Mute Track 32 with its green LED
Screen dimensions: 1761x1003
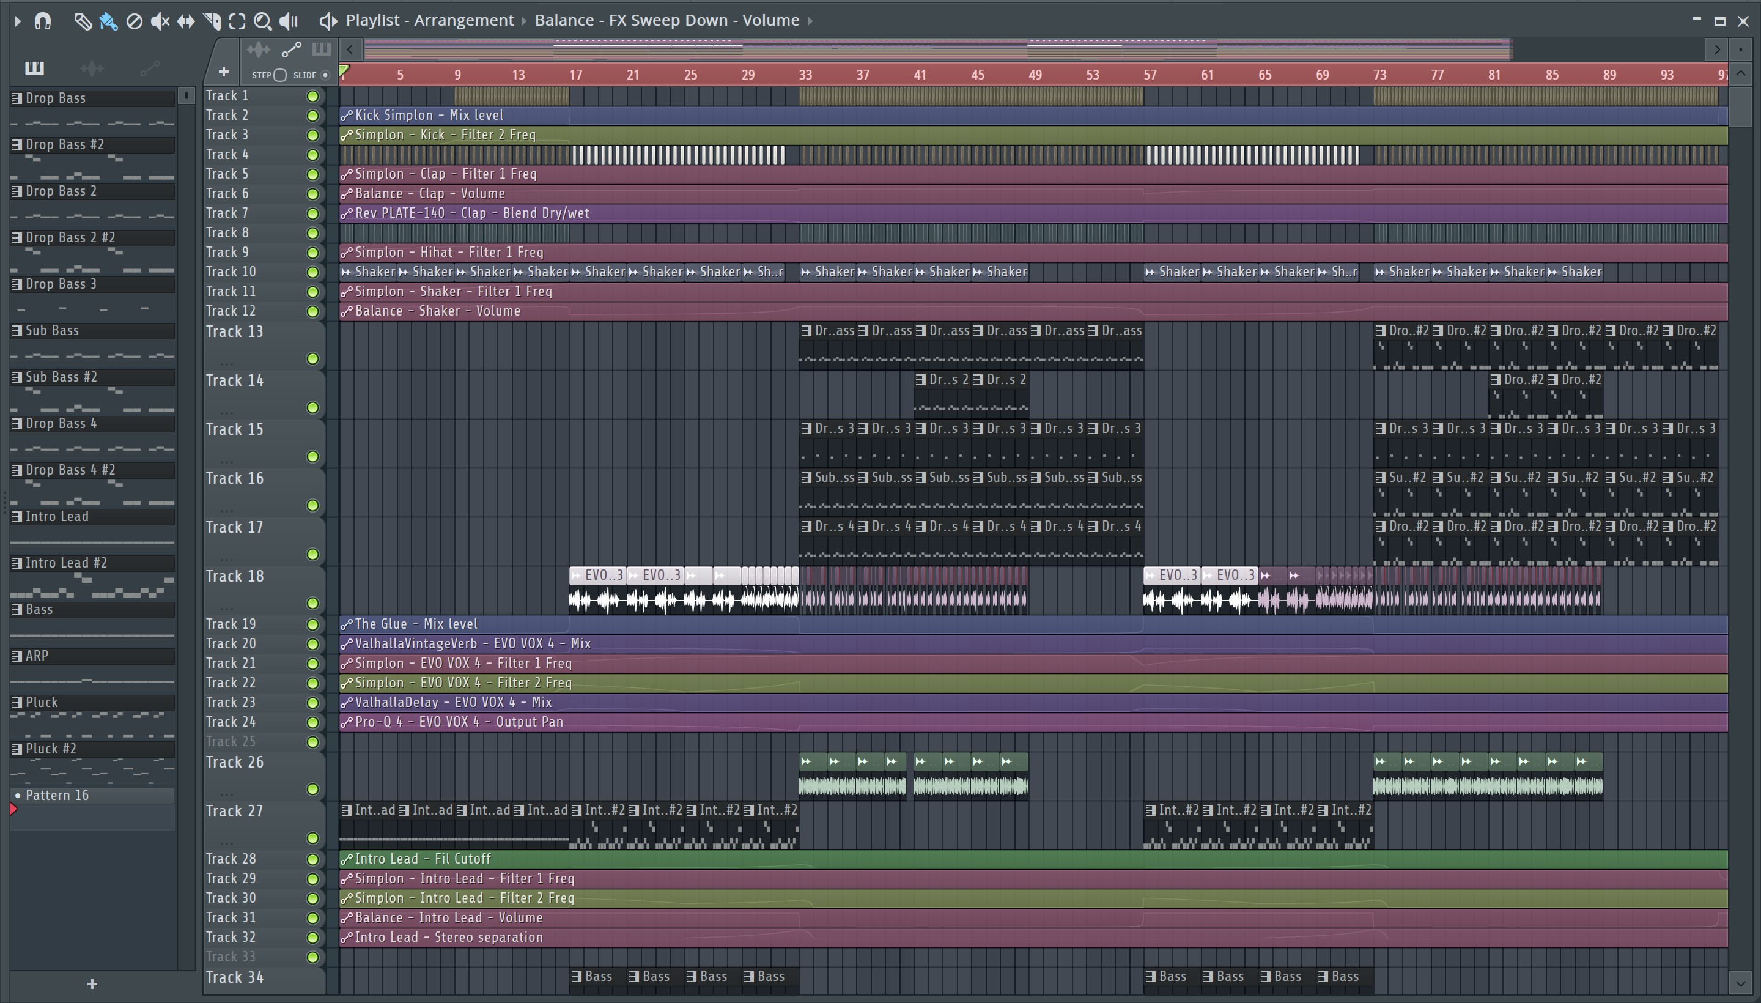point(312,938)
